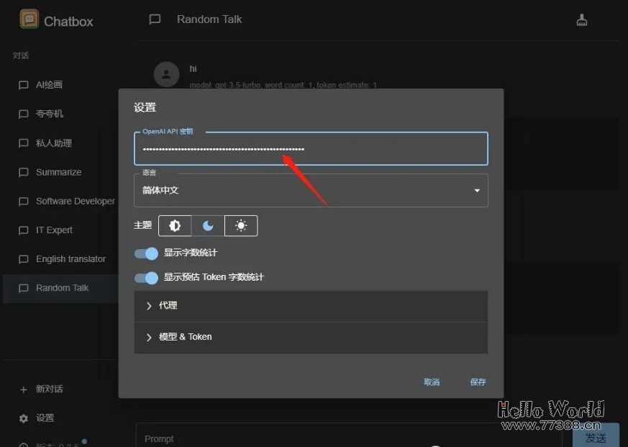Turn off 显示预估 Token 字数统计
The height and width of the screenshot is (447, 628).
[x=146, y=276]
